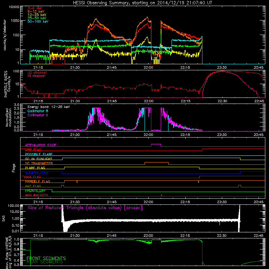
Task: Click the ECLIPSE FLAG label
Action: coord(37,172)
